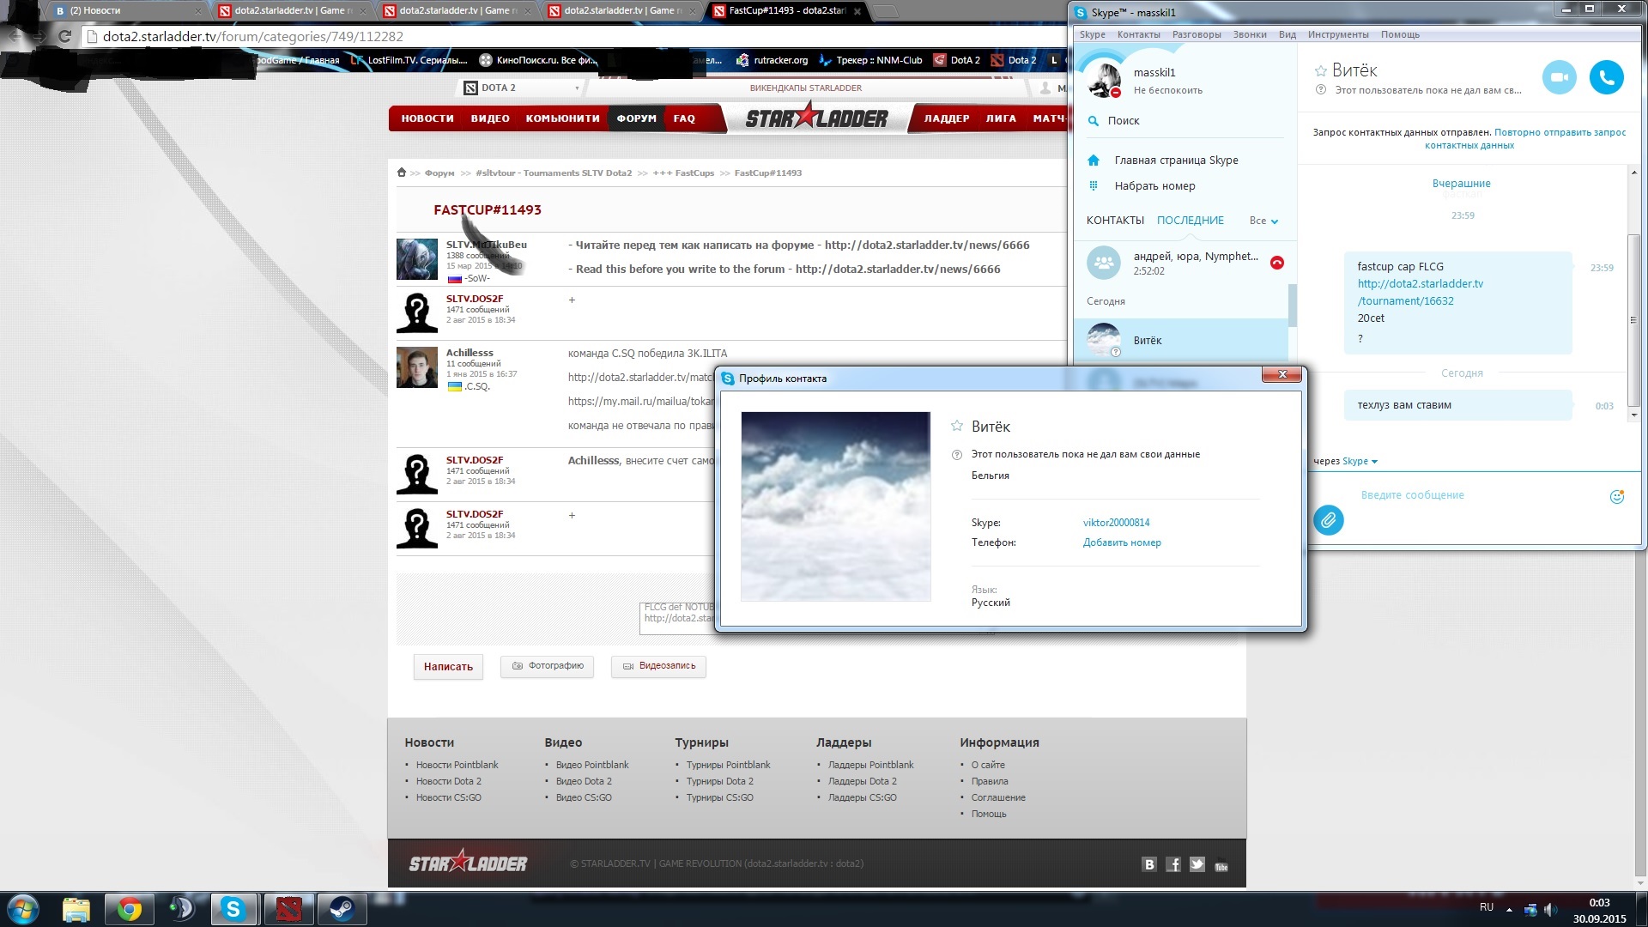Open StarLadder VK social icon in footer
The height and width of the screenshot is (927, 1648).
[x=1149, y=864]
